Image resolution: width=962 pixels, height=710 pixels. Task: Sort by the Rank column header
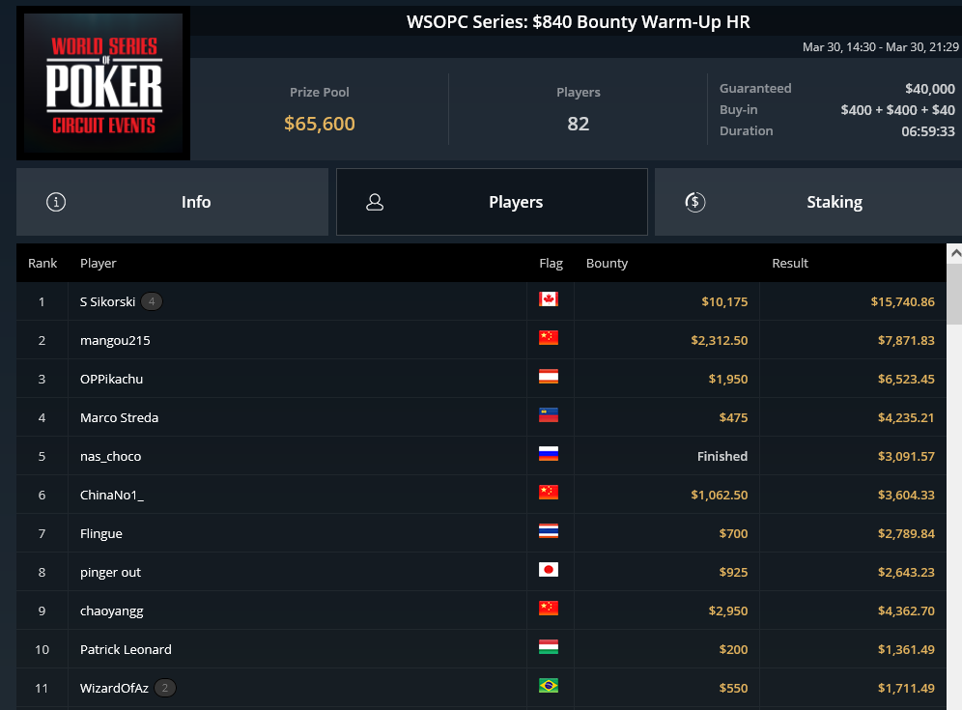[42, 264]
